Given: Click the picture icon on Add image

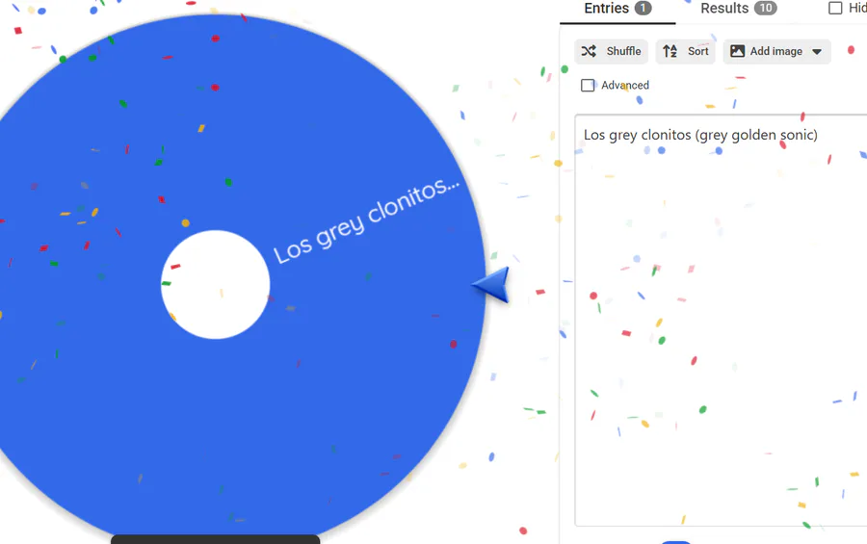Looking at the screenshot, I should tap(737, 51).
